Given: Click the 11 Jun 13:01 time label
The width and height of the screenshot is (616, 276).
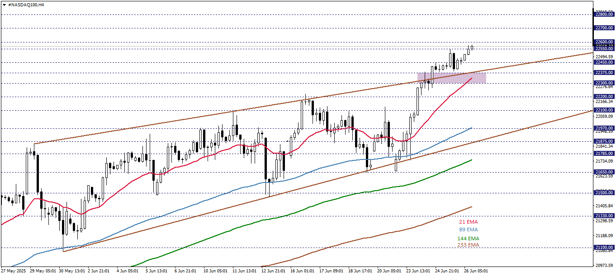Looking at the screenshot, I should [x=246, y=271].
